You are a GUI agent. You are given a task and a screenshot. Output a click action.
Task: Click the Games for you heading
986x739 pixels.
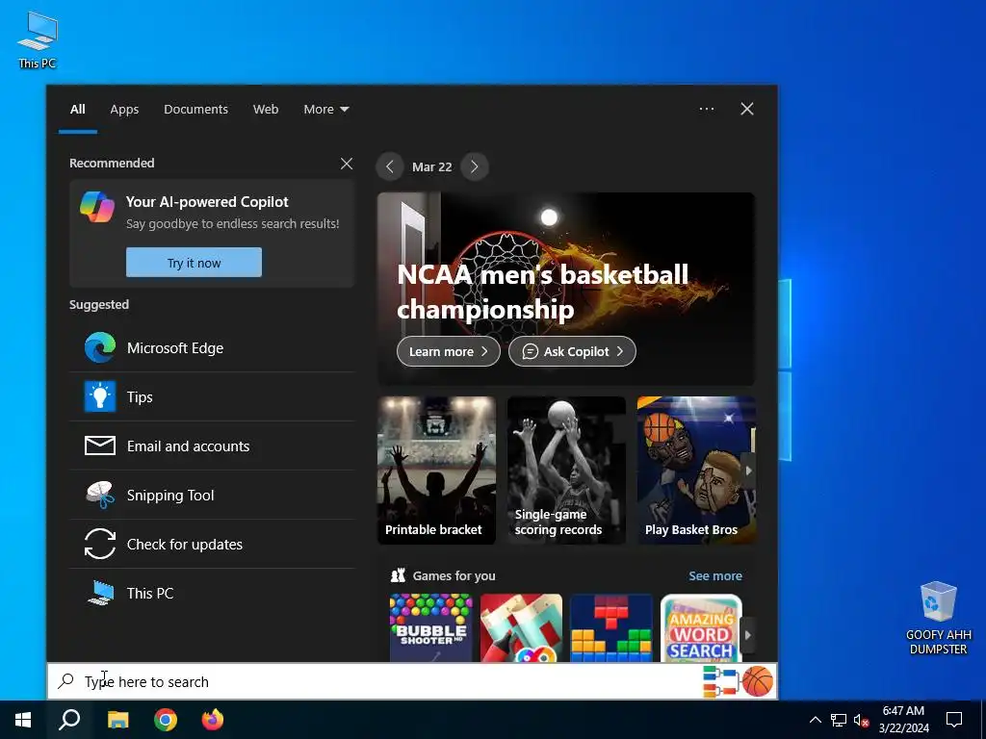[x=454, y=575]
